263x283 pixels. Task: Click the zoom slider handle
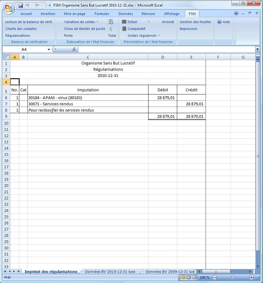click(x=233, y=277)
